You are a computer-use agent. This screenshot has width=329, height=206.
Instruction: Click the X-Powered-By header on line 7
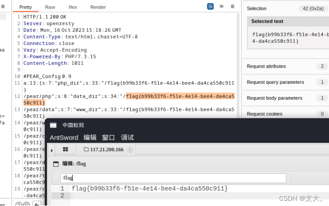(42, 57)
